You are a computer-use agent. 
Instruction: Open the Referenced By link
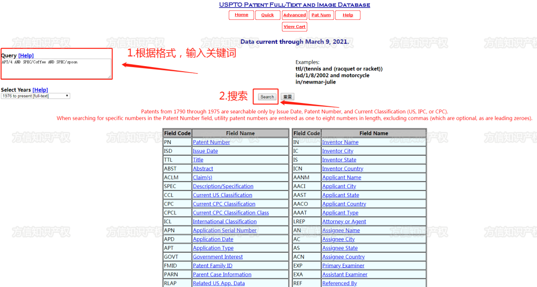pyautogui.click(x=340, y=284)
